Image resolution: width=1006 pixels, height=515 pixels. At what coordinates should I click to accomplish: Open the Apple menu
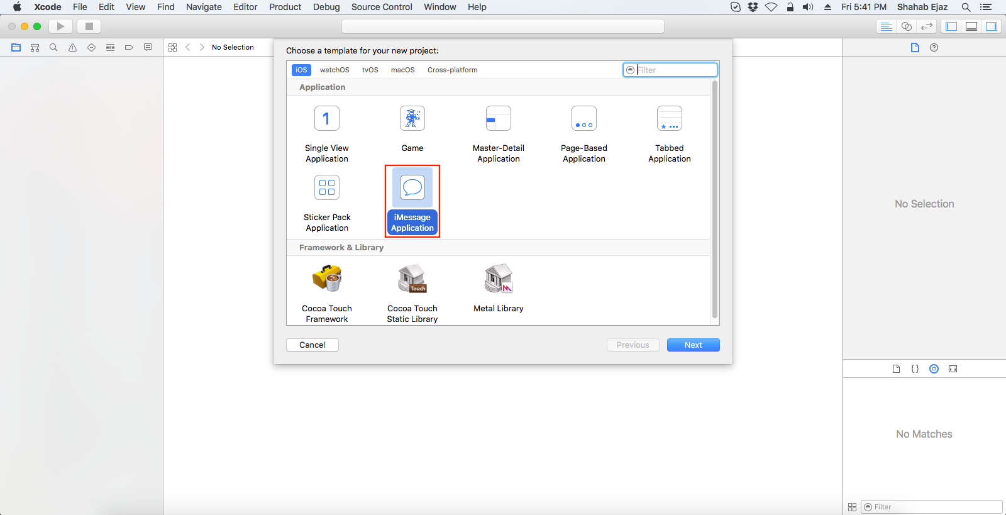(17, 7)
